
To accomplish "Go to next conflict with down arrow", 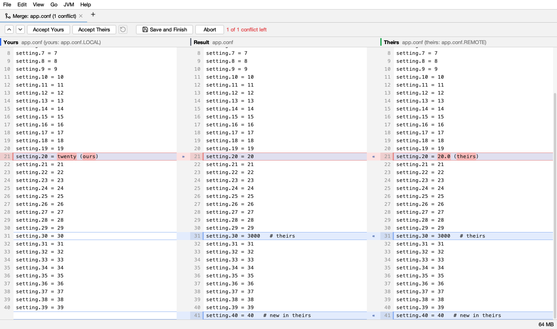I will coord(20,29).
